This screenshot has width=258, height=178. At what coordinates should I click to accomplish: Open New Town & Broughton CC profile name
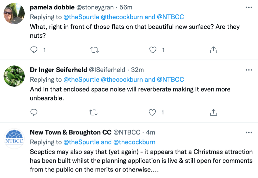tap(71, 132)
